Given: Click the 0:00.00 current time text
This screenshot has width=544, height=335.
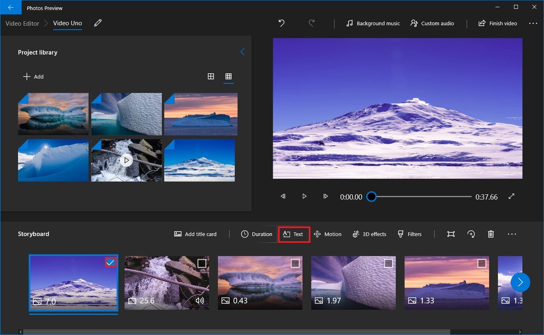Looking at the screenshot, I should 351,197.
